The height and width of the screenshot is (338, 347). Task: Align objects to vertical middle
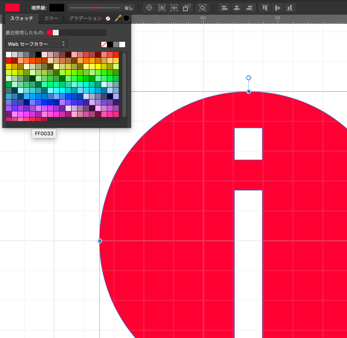277,8
